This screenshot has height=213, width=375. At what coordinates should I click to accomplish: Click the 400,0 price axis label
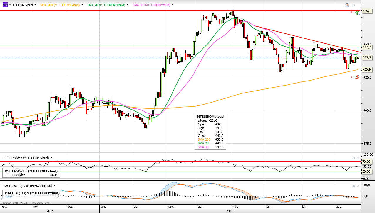pyautogui.click(x=367, y=111)
